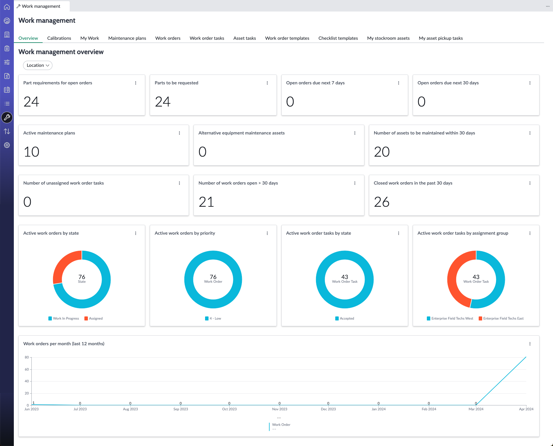Click the value 24 in Parts to be requested
This screenshot has width=553, height=446.
[163, 102]
